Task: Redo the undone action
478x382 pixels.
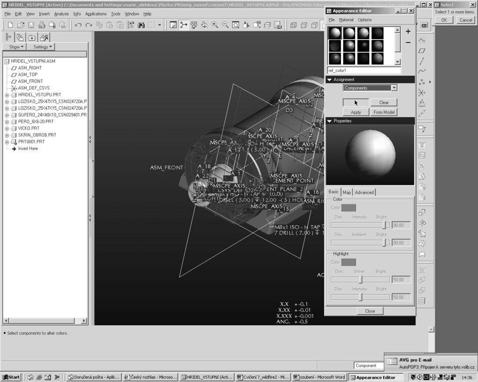Action: 89,25
